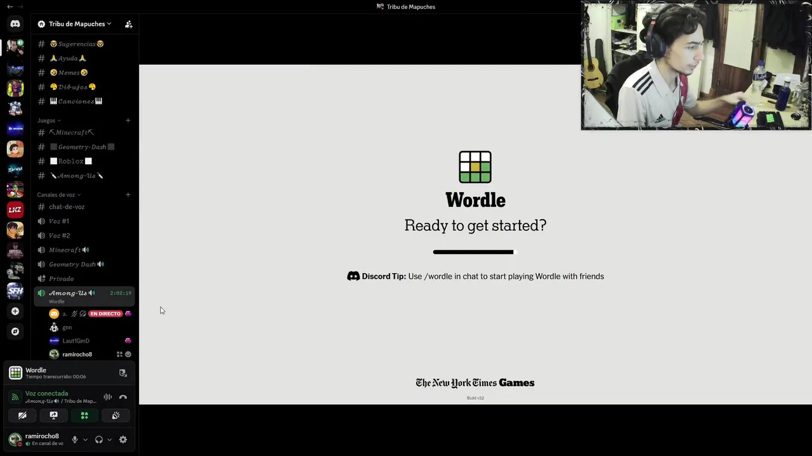
Task: Open Discord home direct messages
Action: click(x=15, y=23)
